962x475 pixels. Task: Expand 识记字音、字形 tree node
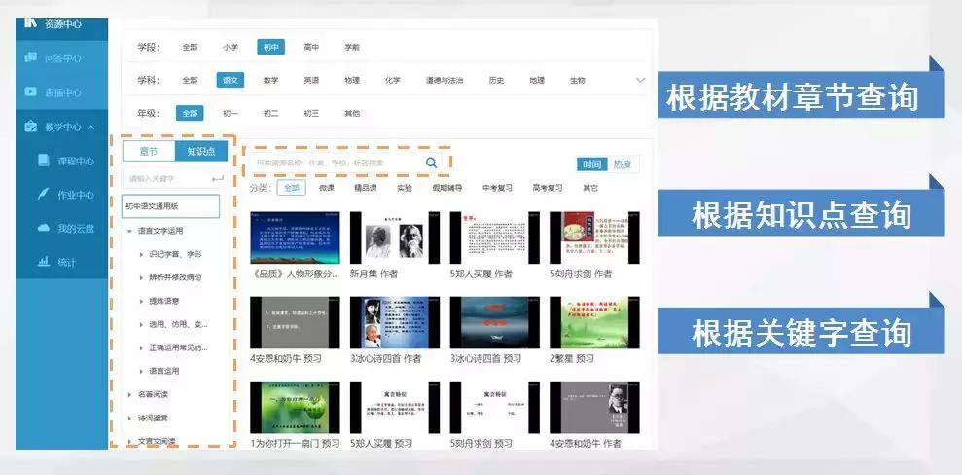coord(141,254)
